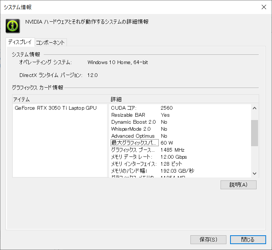Click the Windows 10 Home, 64-bit text
Image resolution: width=272 pixels, height=250 pixels.
coord(118,62)
